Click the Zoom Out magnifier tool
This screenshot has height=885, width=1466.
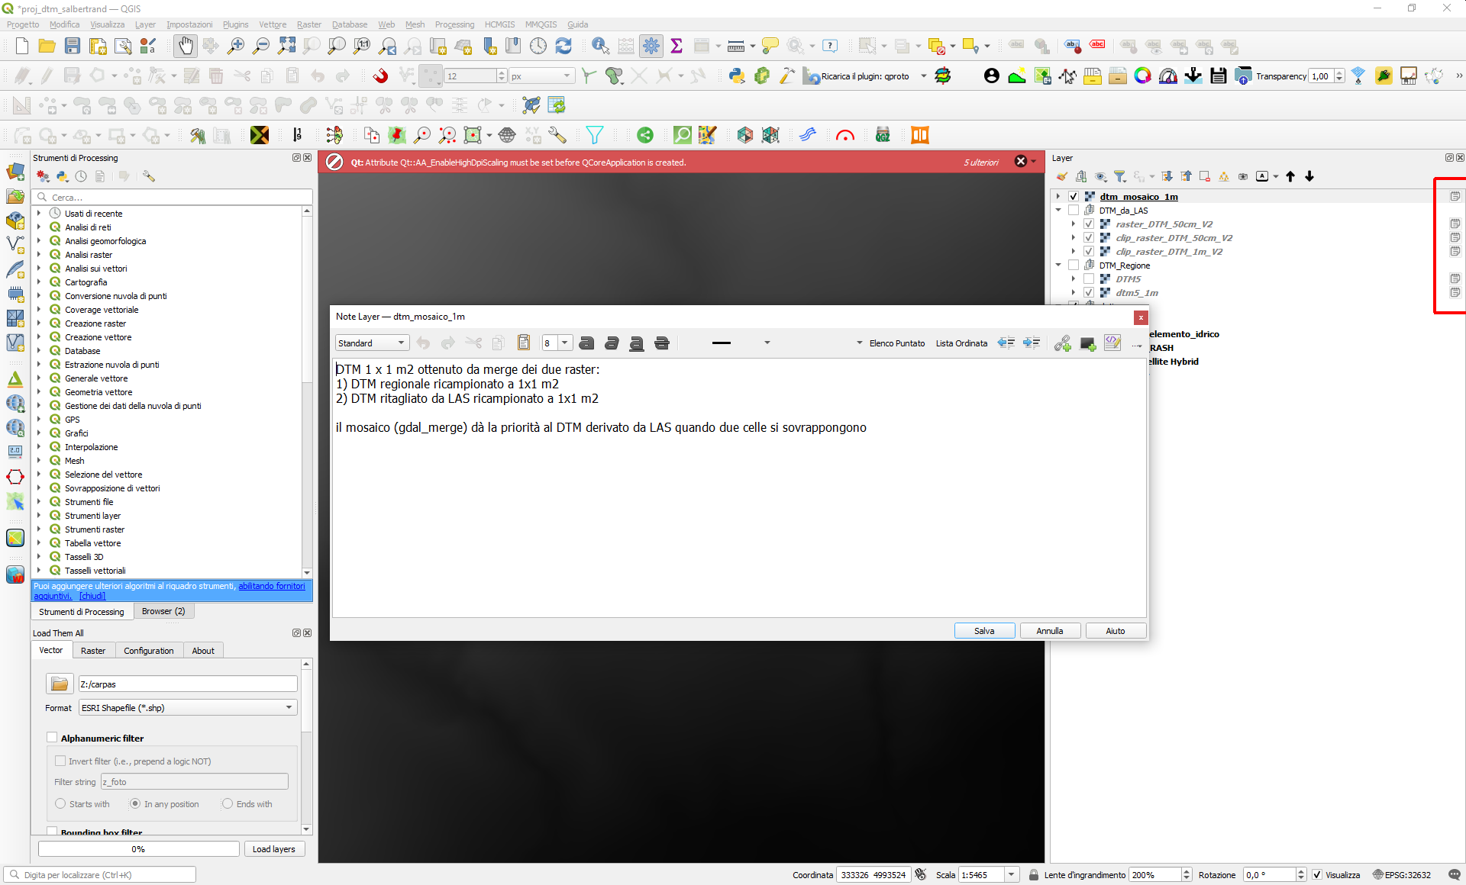pos(261,46)
